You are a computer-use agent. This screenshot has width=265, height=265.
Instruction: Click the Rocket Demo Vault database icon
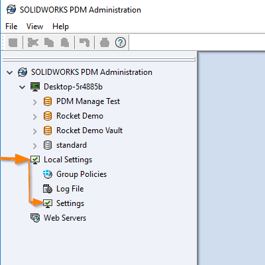click(x=48, y=131)
